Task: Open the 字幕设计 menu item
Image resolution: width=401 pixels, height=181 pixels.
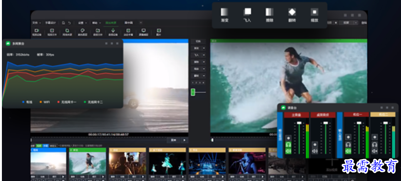Action: 51,23
